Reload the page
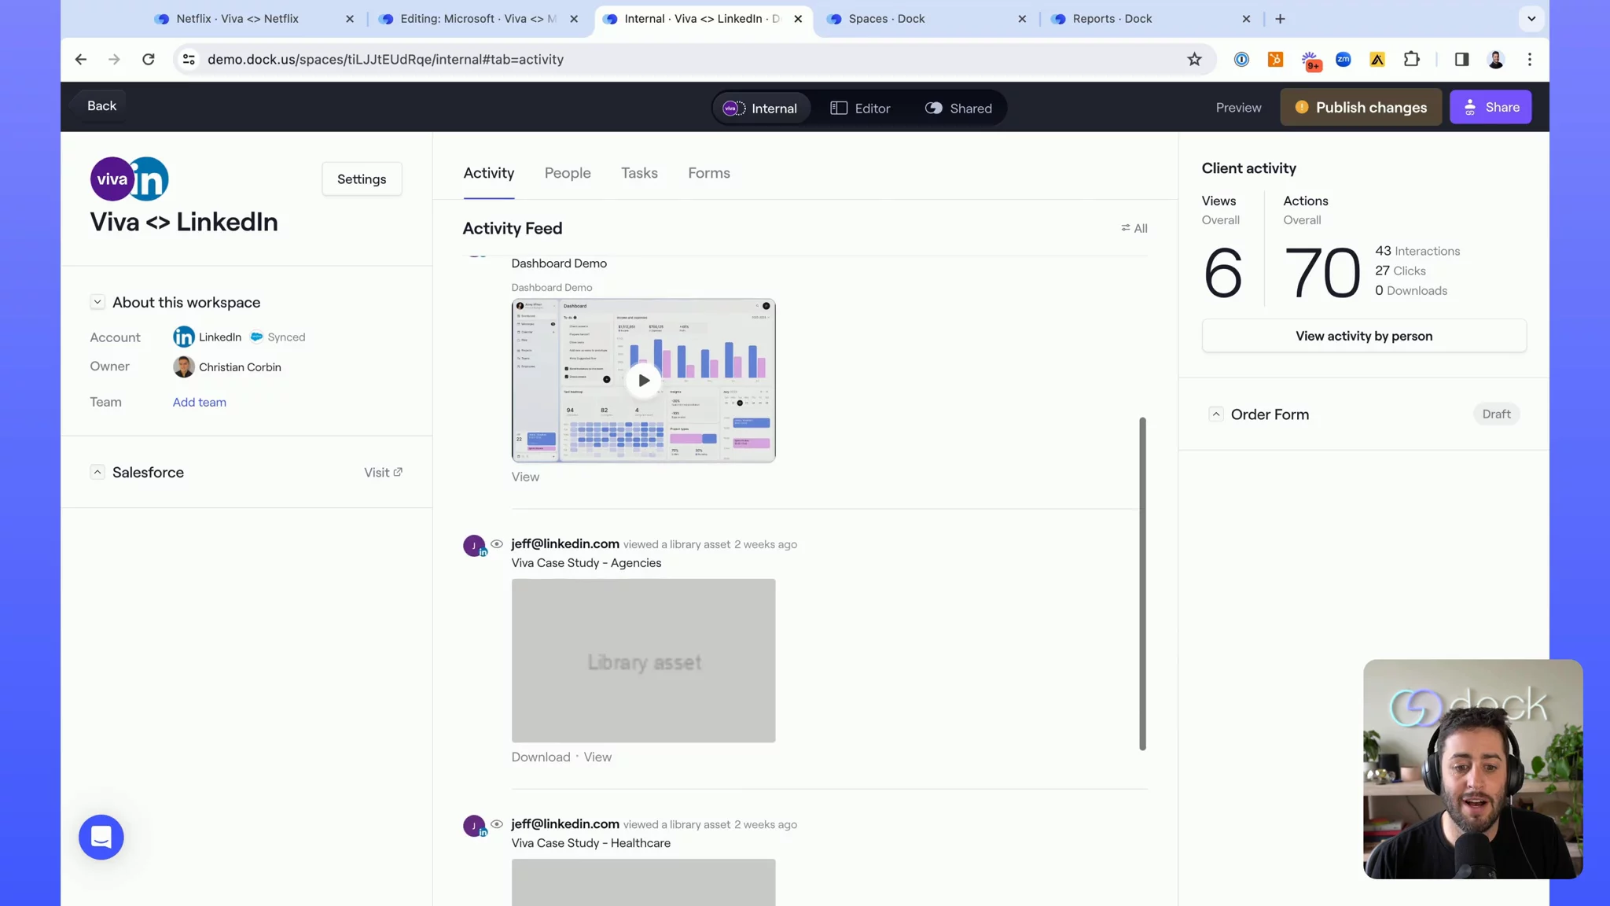Screen dimensions: 1610x906 click(149, 59)
